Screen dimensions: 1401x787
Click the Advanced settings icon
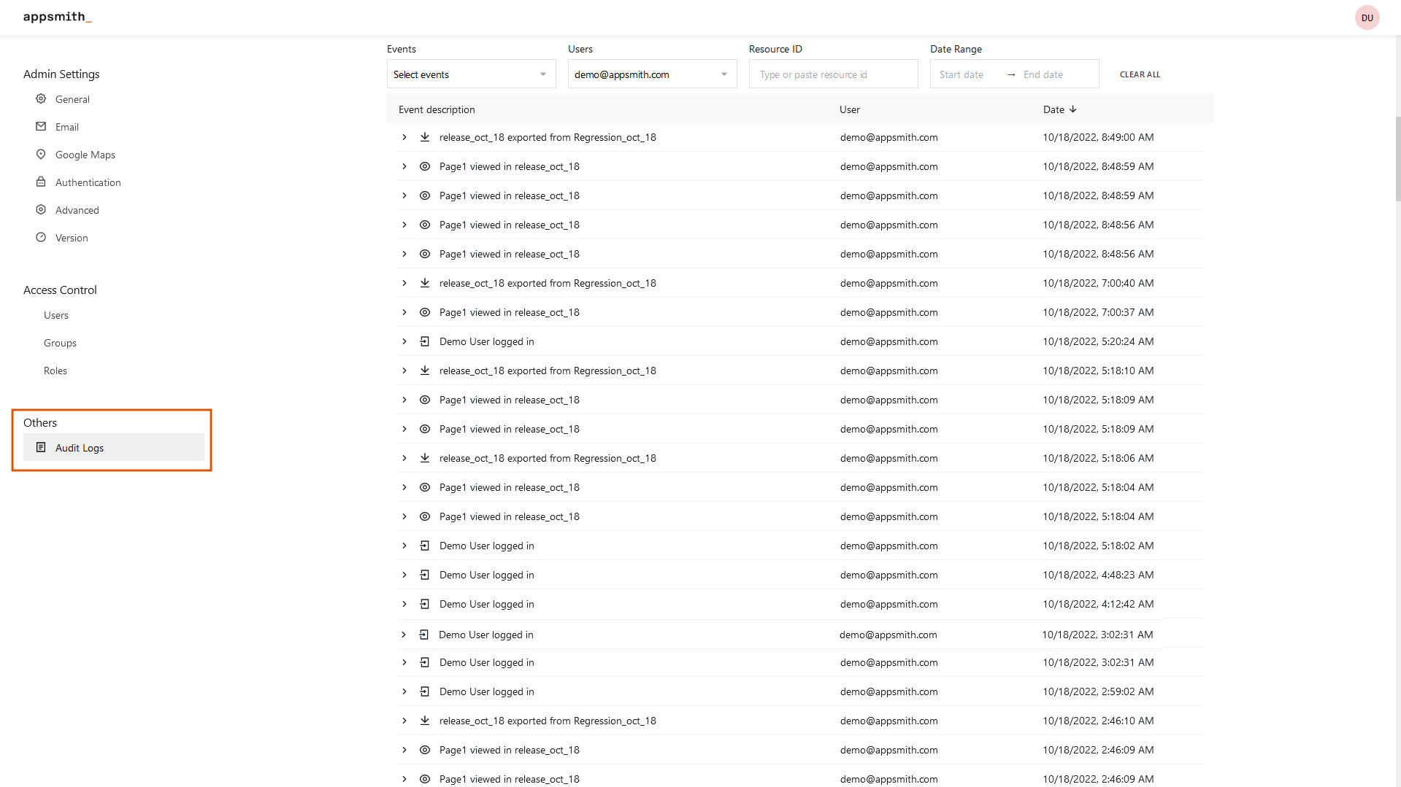click(x=41, y=209)
